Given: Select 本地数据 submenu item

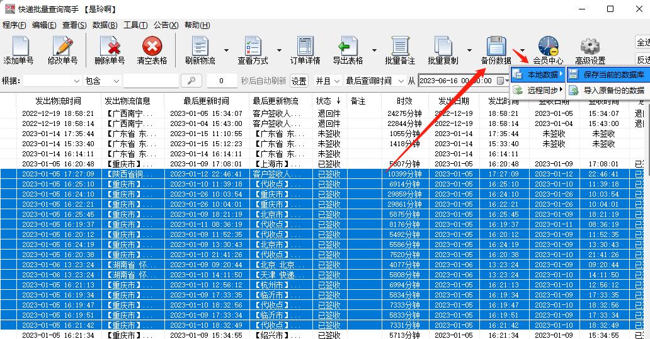Looking at the screenshot, I should point(538,75).
